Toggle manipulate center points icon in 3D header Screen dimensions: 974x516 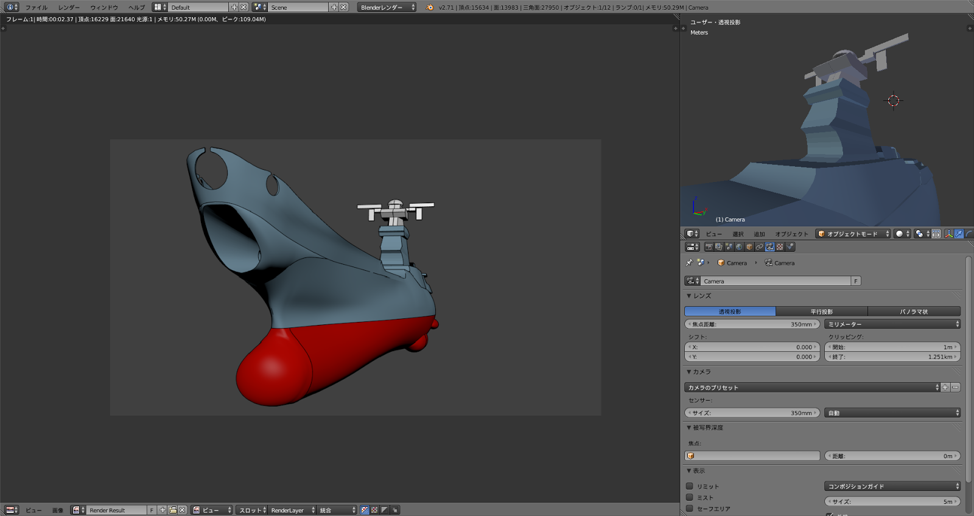coord(936,234)
